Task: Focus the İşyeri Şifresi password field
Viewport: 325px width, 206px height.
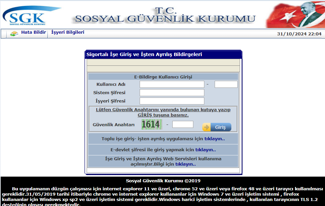Action: point(172,101)
